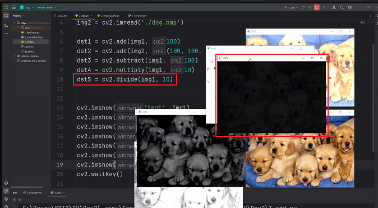Run the script with green play icon
The height and width of the screenshot is (208, 378).
pos(303,7)
